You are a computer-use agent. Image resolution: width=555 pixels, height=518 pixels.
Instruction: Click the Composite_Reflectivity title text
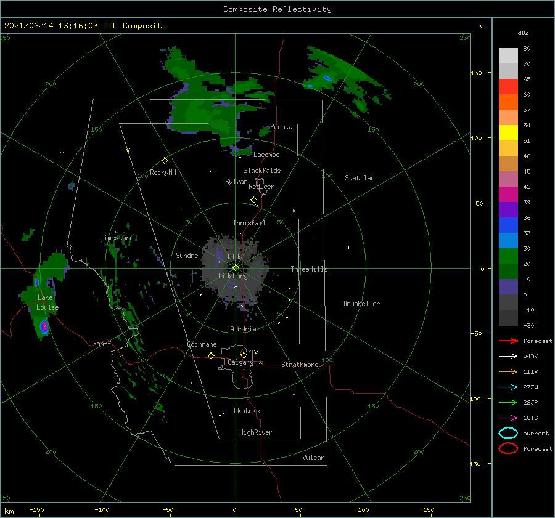(277, 9)
